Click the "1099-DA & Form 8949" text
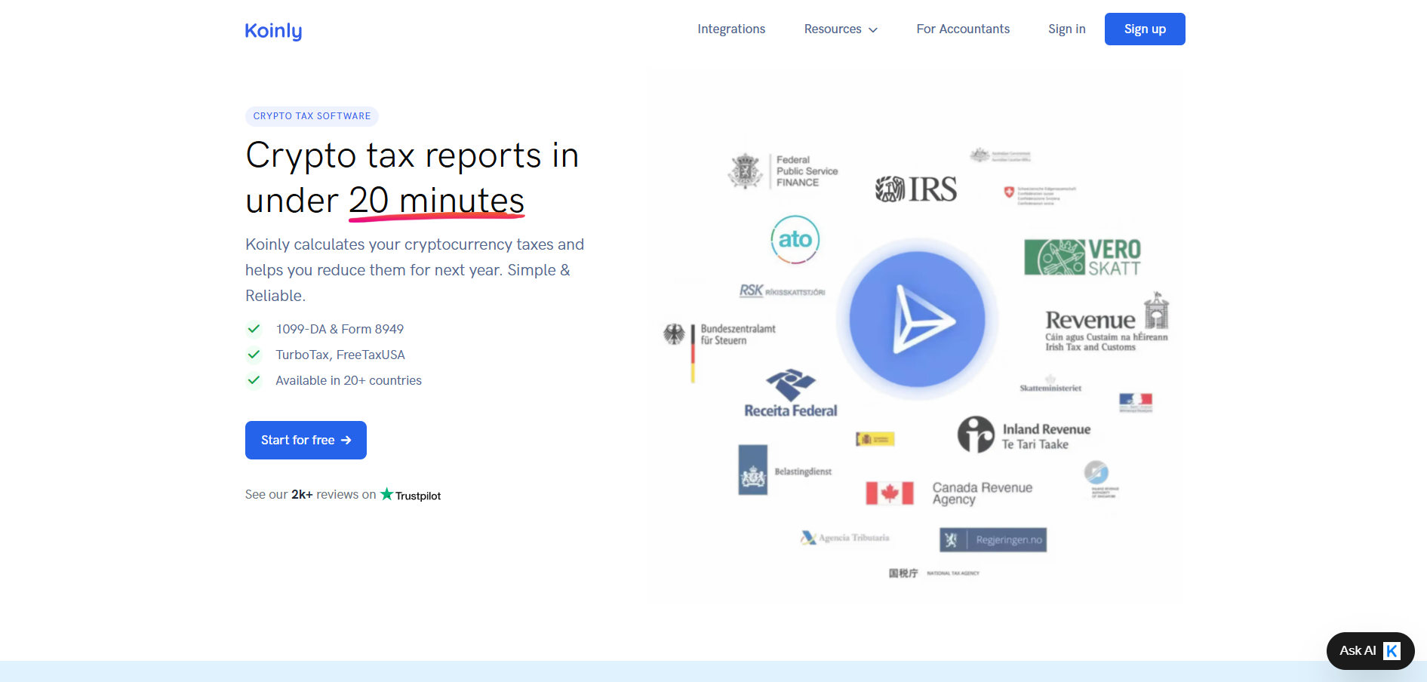The width and height of the screenshot is (1427, 682). [x=340, y=329]
